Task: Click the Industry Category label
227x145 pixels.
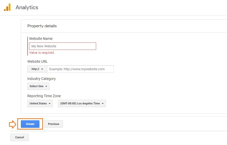Action: (41, 79)
